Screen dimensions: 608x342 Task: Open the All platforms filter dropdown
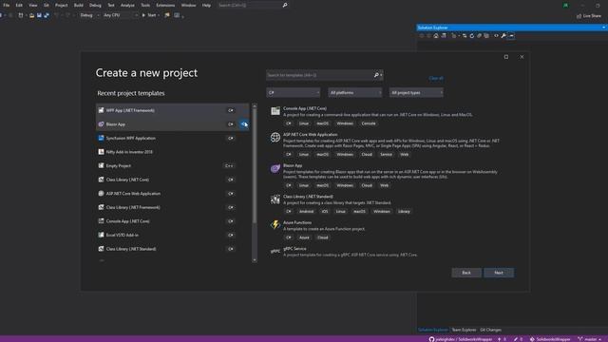tap(354, 93)
